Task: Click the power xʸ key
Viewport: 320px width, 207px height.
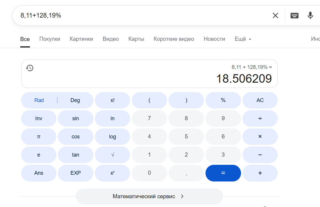Action: coord(112,173)
